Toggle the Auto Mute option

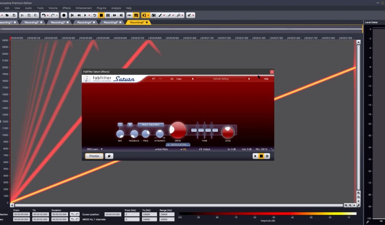click(x=162, y=149)
